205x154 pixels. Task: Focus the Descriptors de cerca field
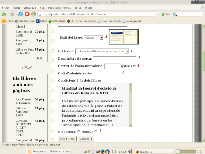[114, 59]
